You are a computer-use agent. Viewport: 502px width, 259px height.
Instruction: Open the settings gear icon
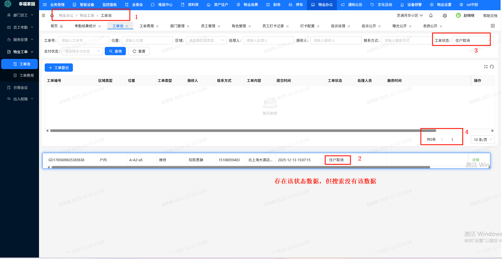tap(445, 15)
